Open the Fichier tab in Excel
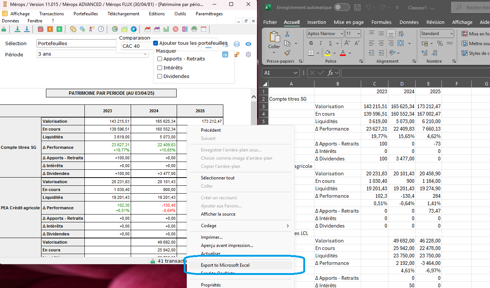Viewport: 490px width, 288px height. pos(270,22)
